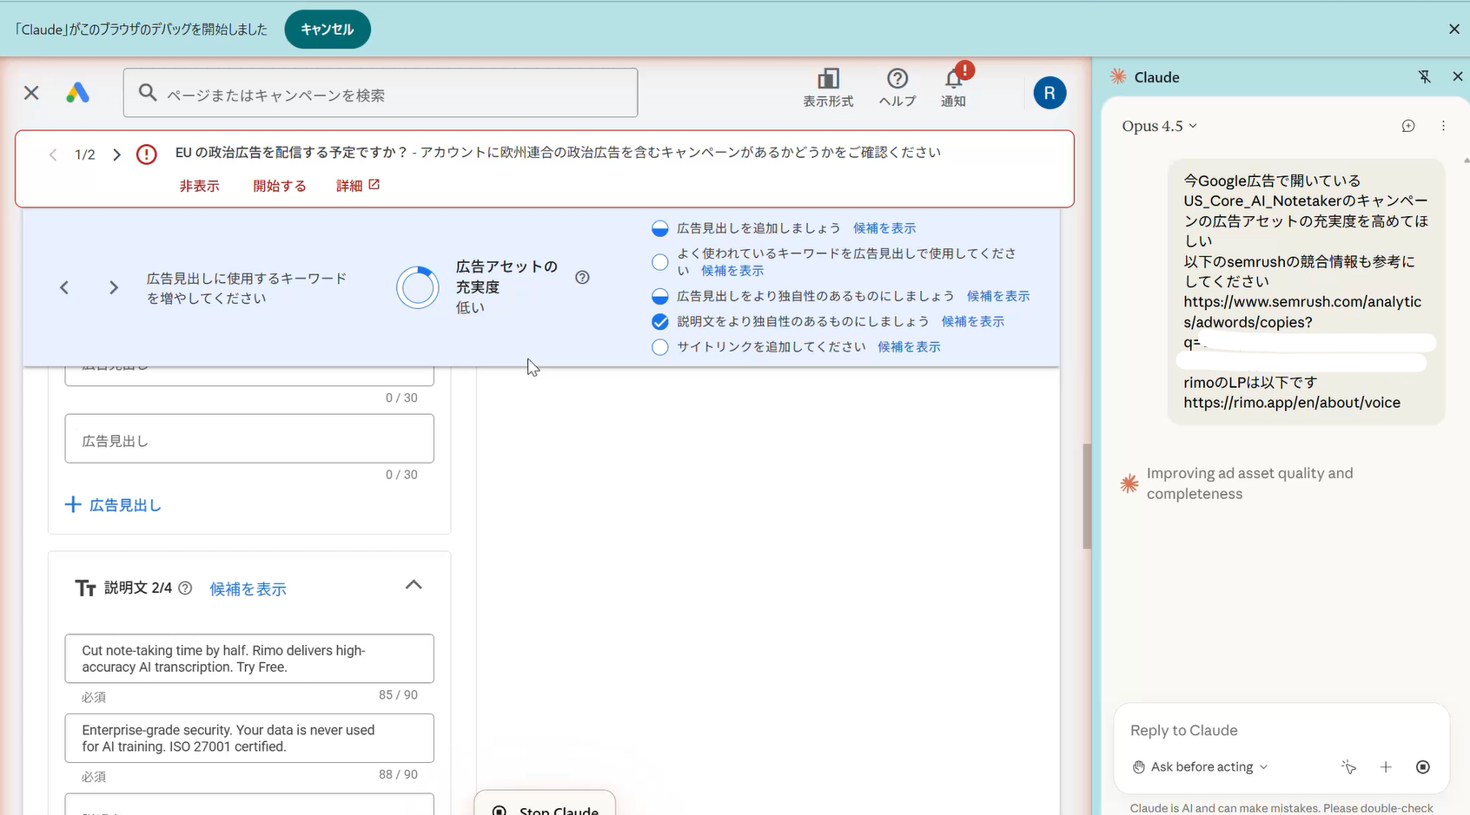Collapse the 説明文 section chevron
Image resolution: width=1470 pixels, height=815 pixels.
pyautogui.click(x=414, y=585)
